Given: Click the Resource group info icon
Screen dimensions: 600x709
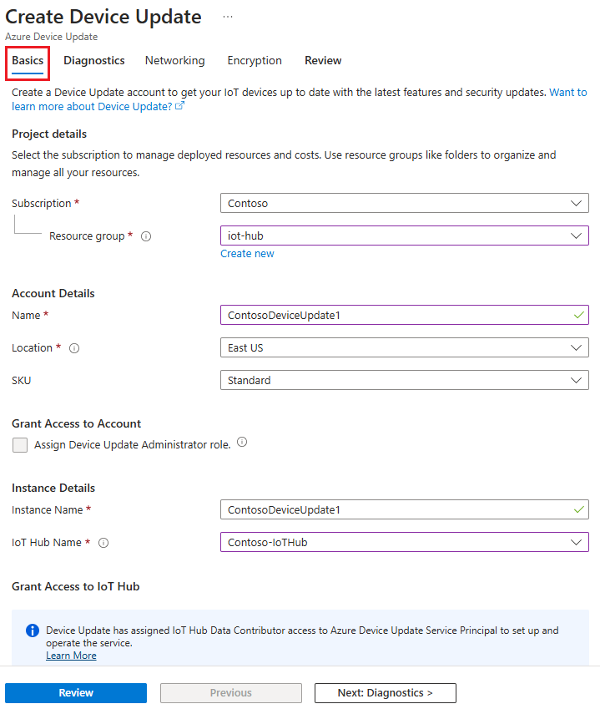Looking at the screenshot, I should 145,235.
